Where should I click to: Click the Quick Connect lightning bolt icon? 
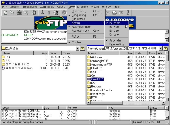coord(12,13)
